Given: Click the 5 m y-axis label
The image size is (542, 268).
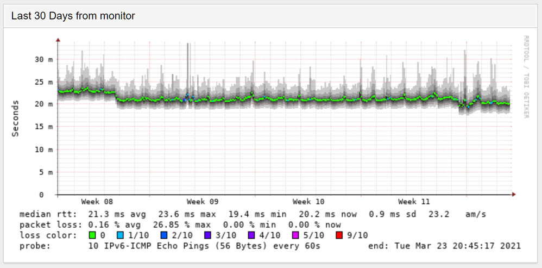Looking at the screenshot, I should click(x=46, y=172).
